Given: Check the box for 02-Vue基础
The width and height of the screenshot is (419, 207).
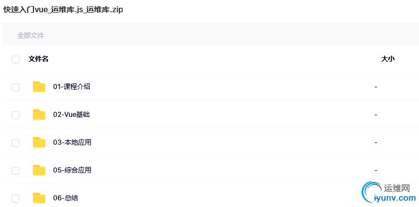Looking at the screenshot, I should (16, 115).
